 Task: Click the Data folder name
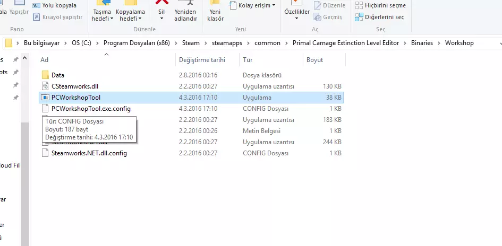click(57, 75)
